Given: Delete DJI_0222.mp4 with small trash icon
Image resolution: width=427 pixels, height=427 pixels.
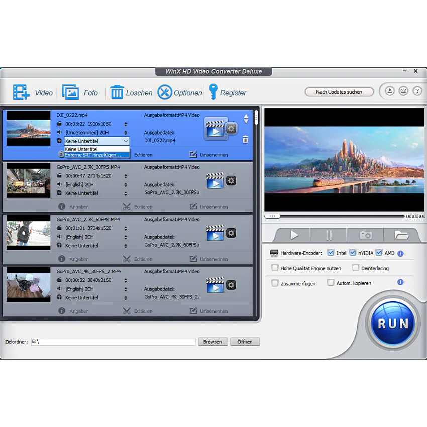Looking at the screenshot, I should (x=245, y=140).
